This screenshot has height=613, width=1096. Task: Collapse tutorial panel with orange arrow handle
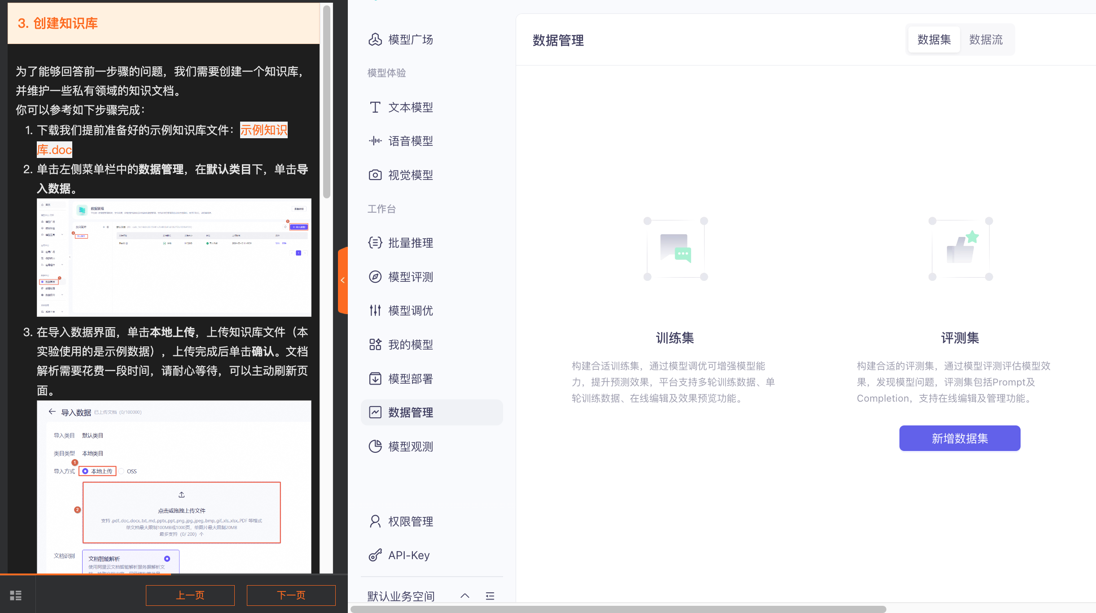[x=342, y=280]
